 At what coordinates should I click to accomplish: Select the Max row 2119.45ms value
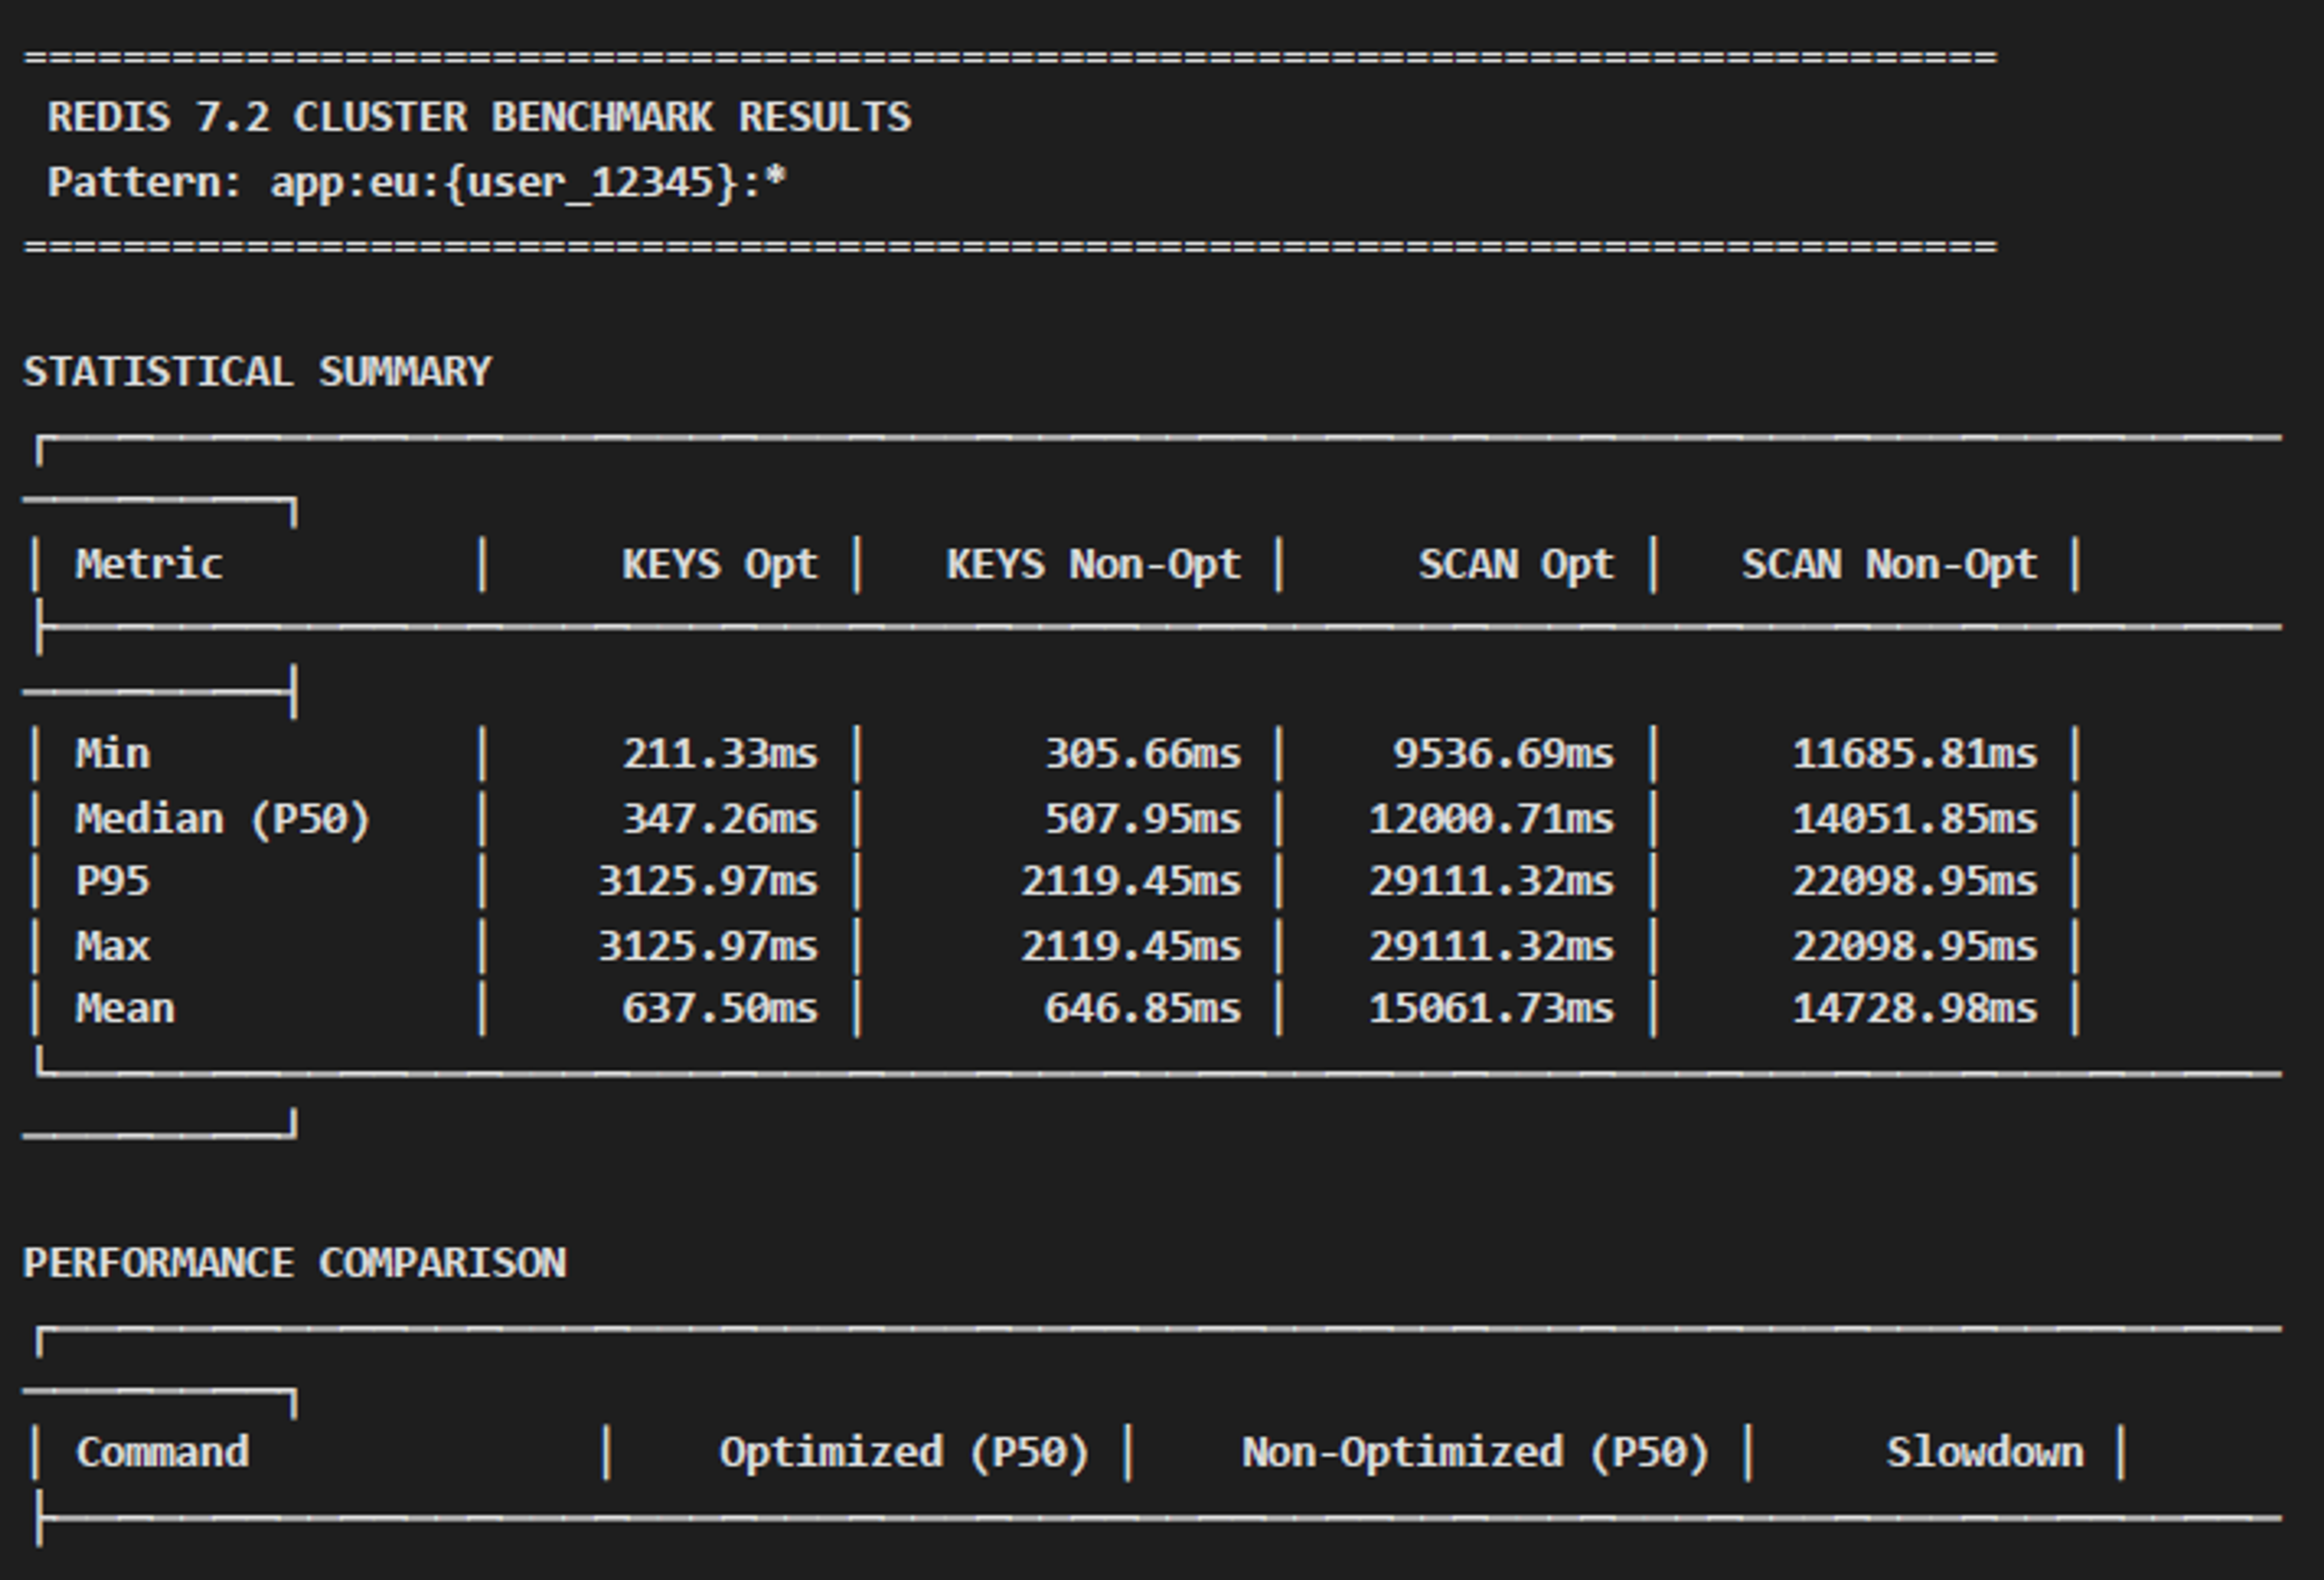coord(1131,946)
